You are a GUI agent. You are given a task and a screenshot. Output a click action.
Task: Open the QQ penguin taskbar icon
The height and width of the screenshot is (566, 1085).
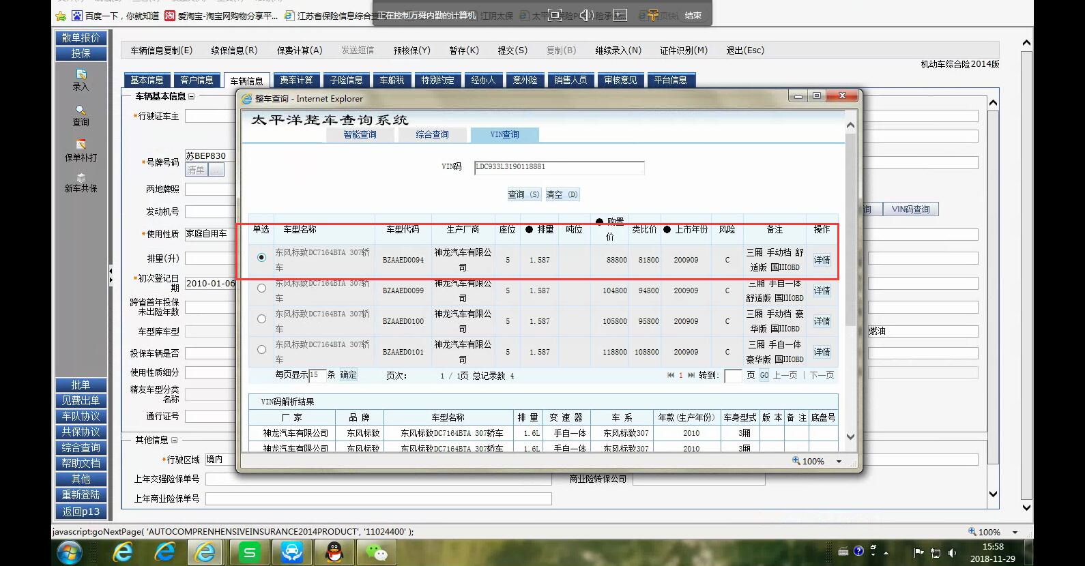(334, 552)
